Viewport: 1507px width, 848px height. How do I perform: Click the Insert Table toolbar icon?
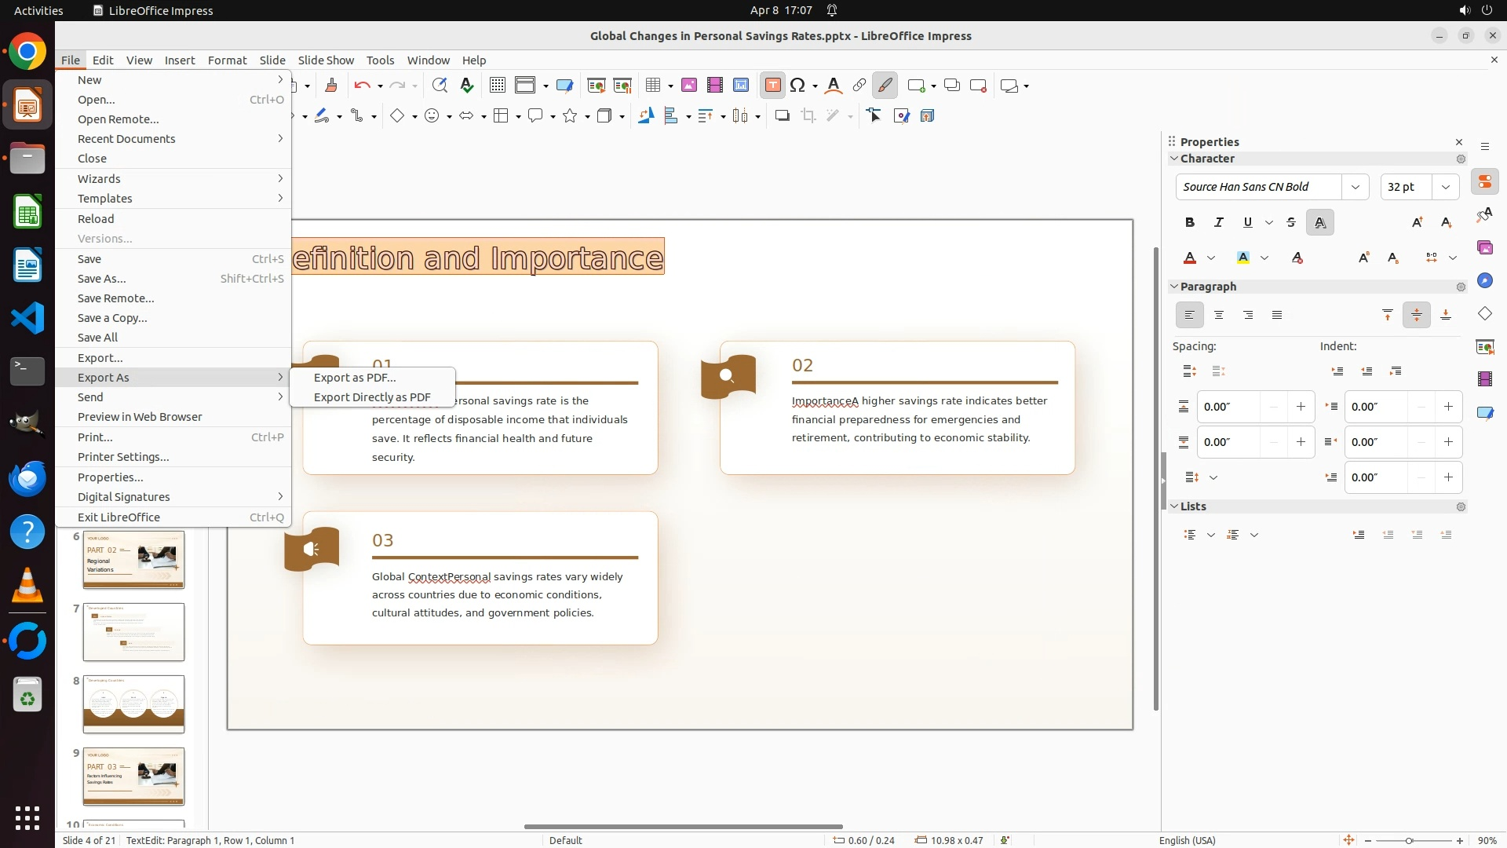pos(652,86)
